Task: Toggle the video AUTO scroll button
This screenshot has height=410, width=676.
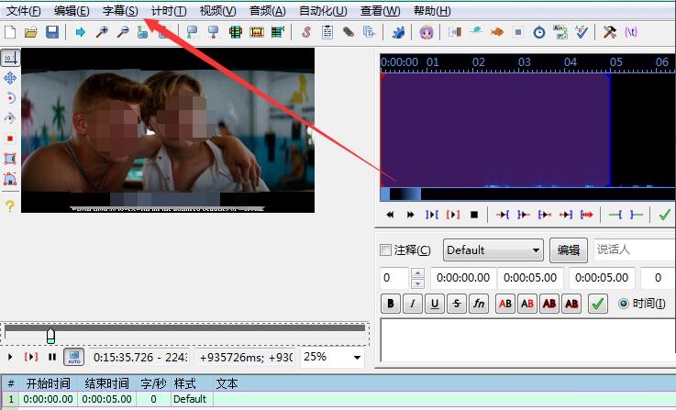Action: point(72,357)
